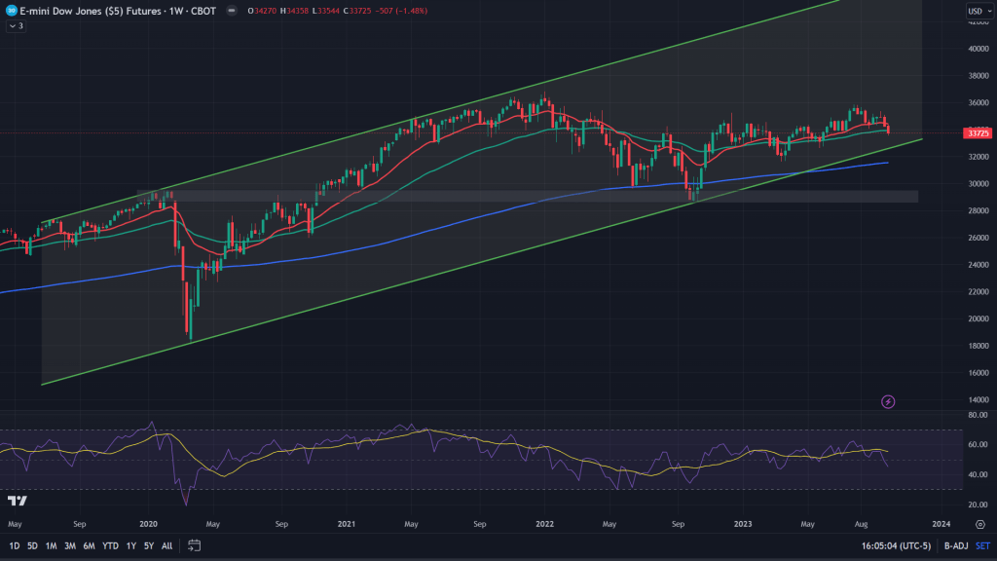Click the TradingView logo on the chart
Screen dimensions: 997x561
click(x=17, y=501)
